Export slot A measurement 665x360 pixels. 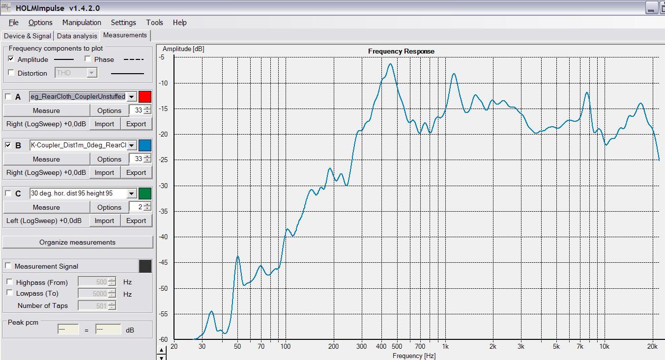pyautogui.click(x=136, y=124)
